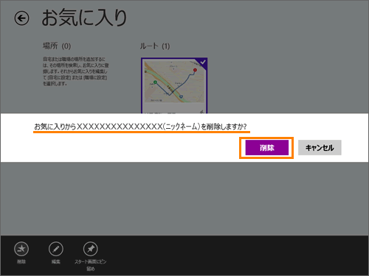Image resolution: width=369 pixels, height=276 pixels.
Task: Go back with the arrow beside お気に入り
Action: (21, 18)
